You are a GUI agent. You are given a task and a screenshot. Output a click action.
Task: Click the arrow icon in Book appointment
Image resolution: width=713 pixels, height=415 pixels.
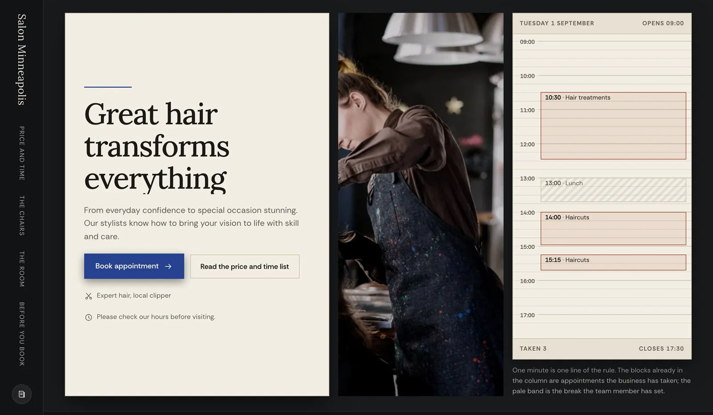[168, 266]
